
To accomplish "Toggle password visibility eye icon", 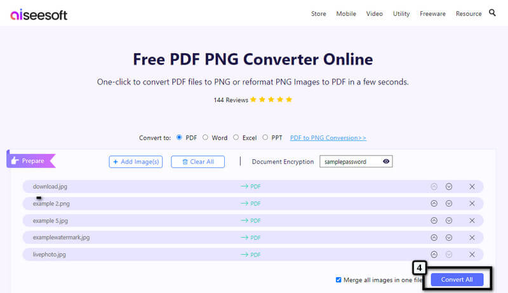I will (386, 161).
